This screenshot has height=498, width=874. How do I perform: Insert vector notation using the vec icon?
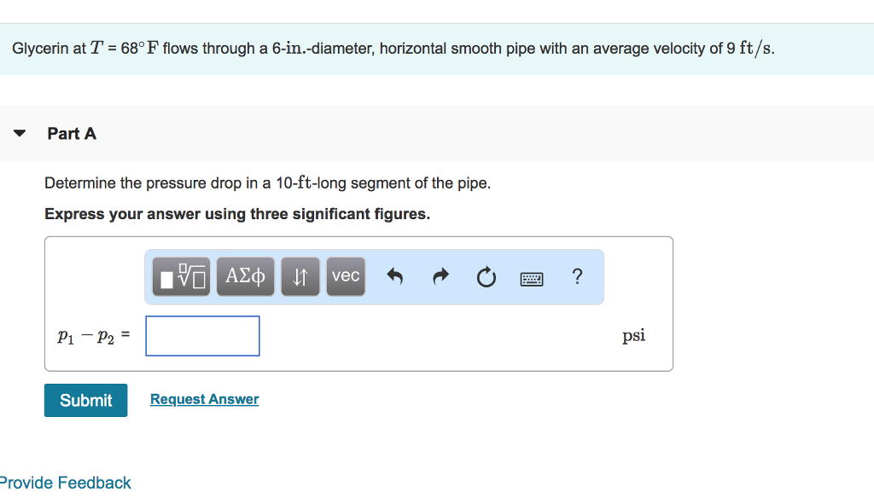pyautogui.click(x=345, y=275)
